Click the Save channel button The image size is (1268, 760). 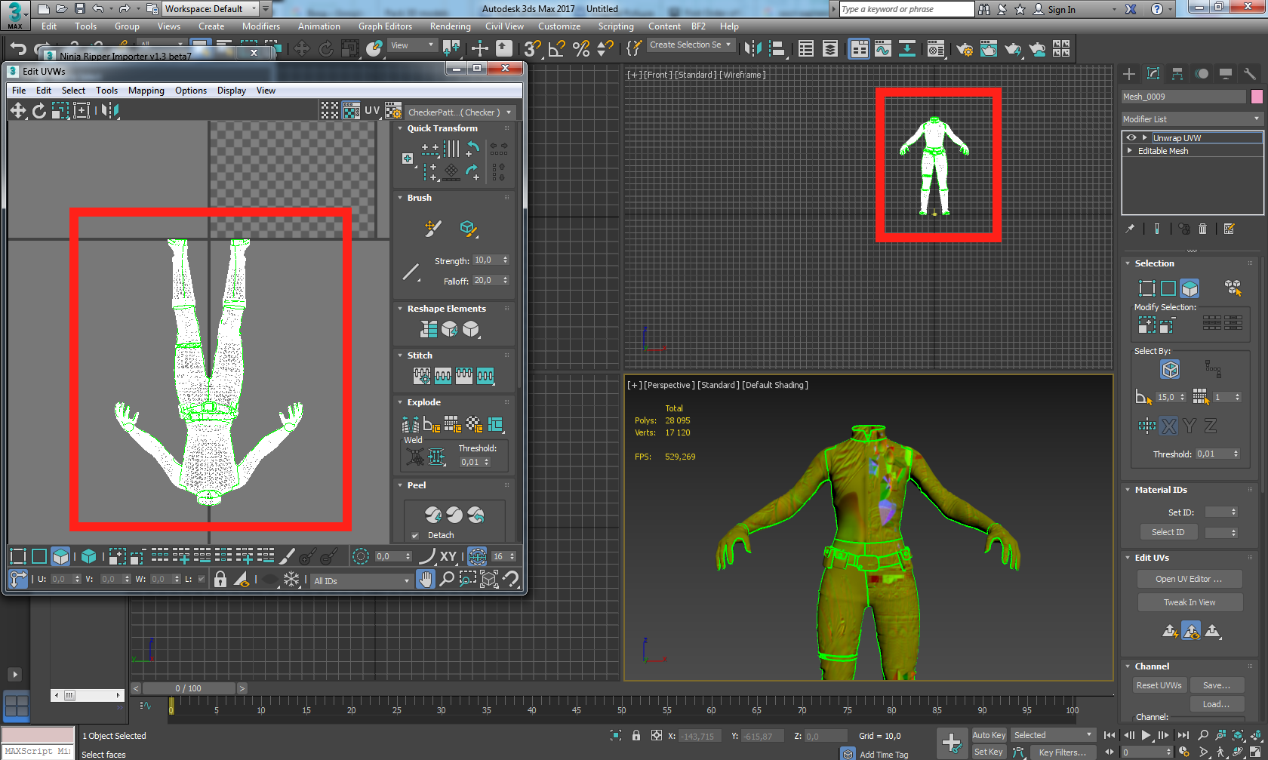(1217, 685)
